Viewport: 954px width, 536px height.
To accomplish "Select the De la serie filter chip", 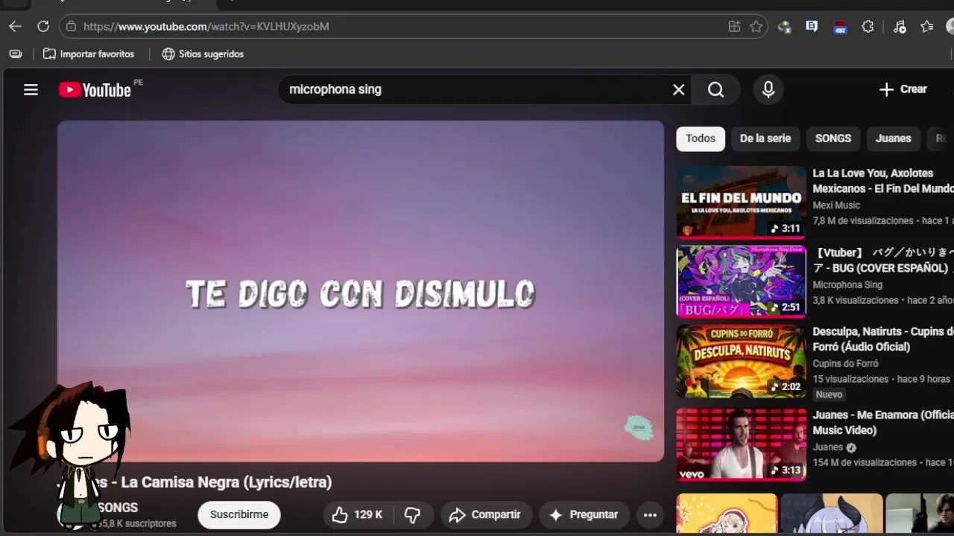I will tap(765, 138).
